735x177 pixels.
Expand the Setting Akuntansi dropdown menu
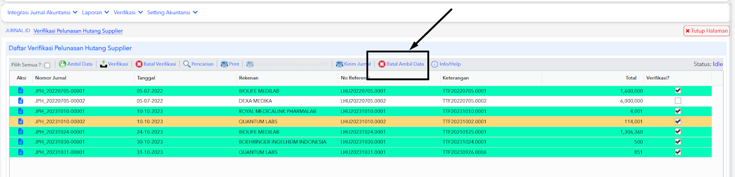[172, 12]
